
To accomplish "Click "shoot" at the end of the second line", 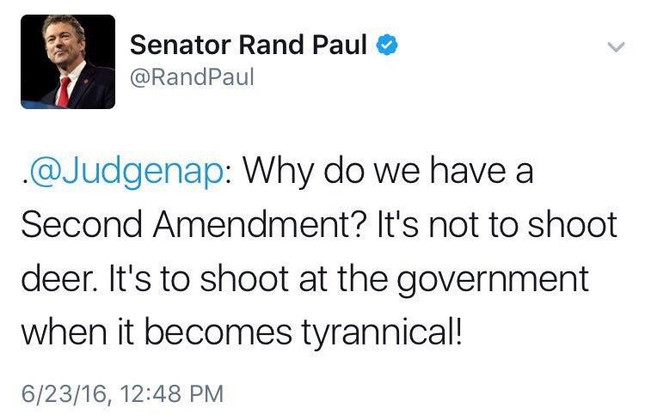I will [573, 224].
